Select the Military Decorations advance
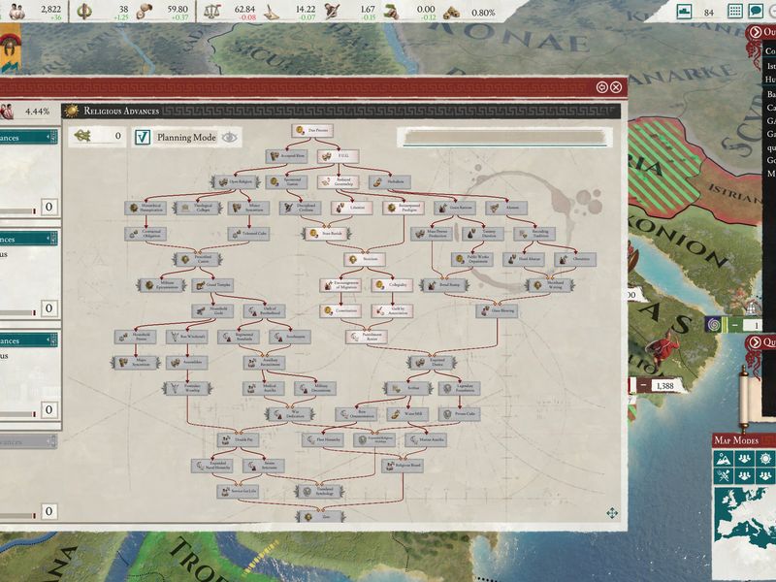776x582 pixels. point(315,389)
